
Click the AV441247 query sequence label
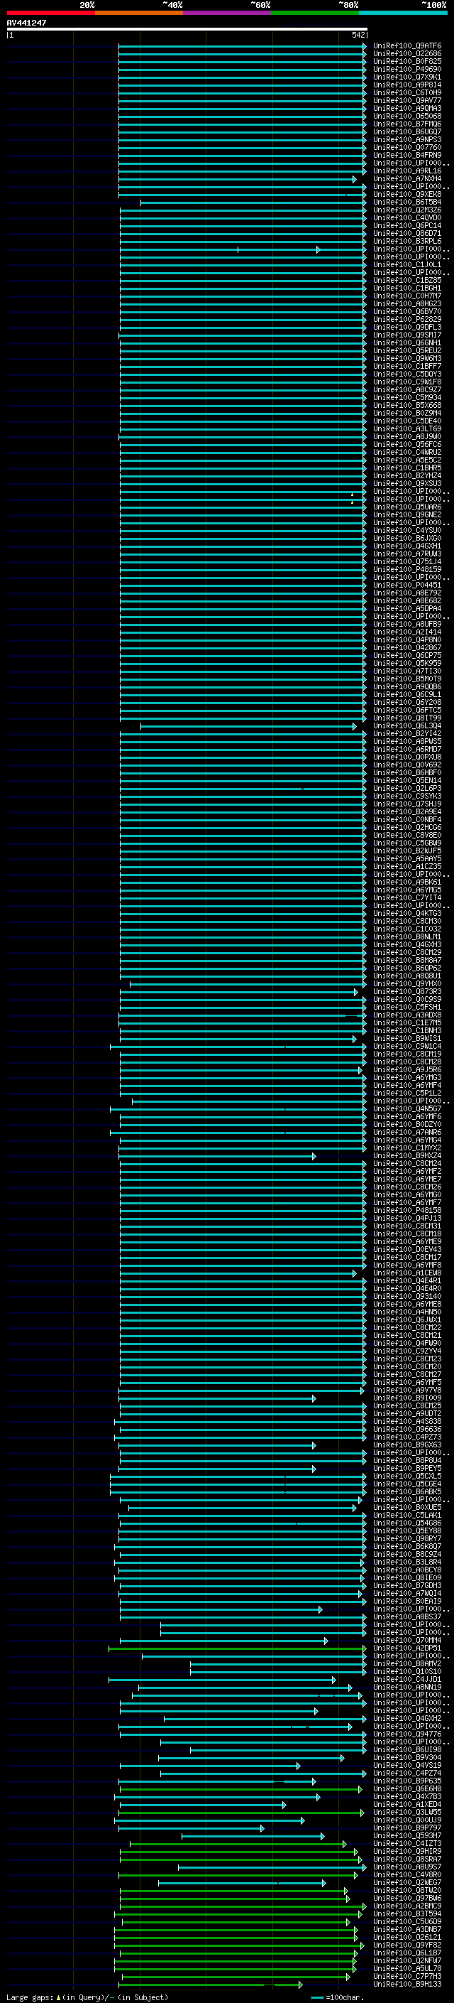26,23
